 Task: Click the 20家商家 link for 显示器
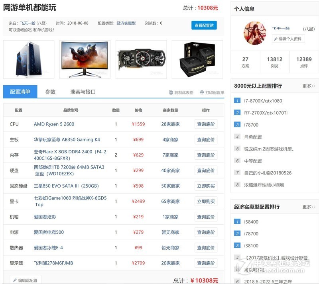(171, 263)
